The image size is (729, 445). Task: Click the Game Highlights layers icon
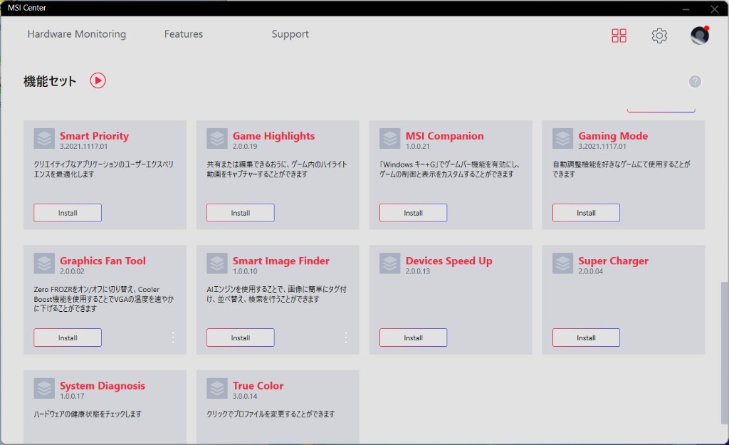pos(217,139)
